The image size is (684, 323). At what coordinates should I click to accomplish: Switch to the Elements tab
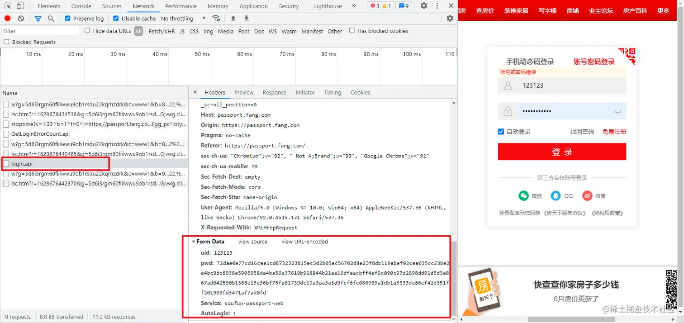click(x=49, y=6)
